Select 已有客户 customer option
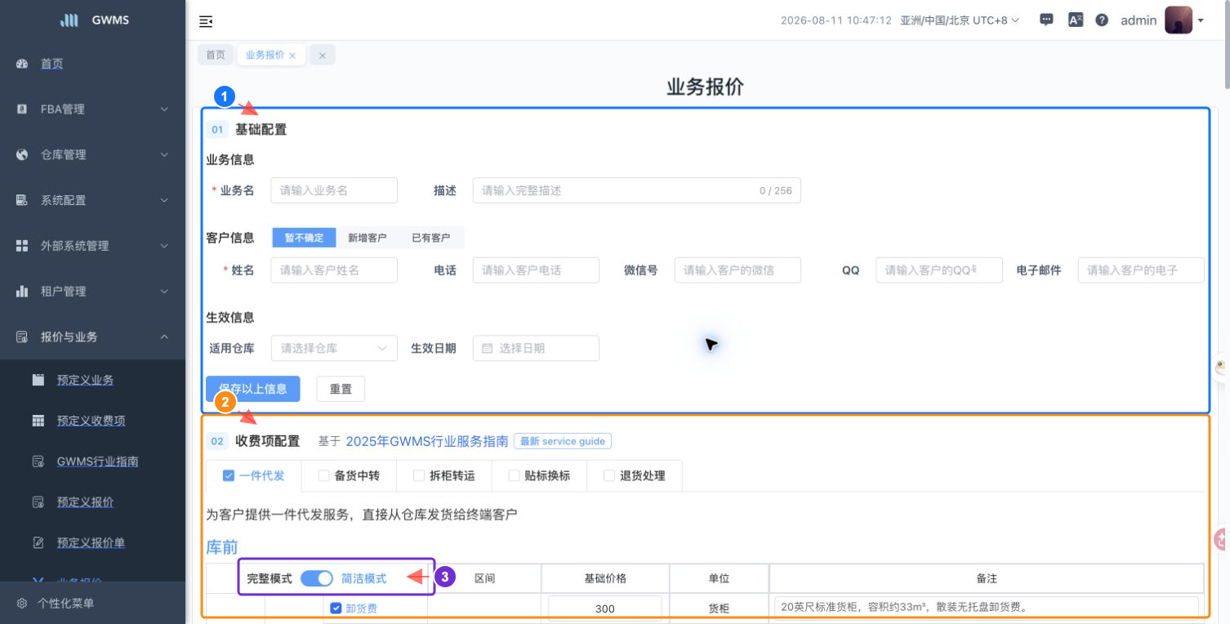The image size is (1230, 624). point(430,238)
